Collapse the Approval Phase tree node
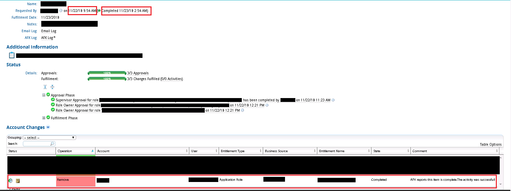 [44, 95]
